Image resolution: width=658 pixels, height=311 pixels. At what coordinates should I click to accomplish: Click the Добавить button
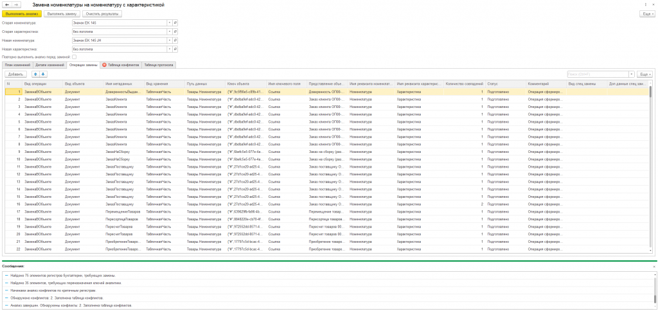[x=16, y=75]
